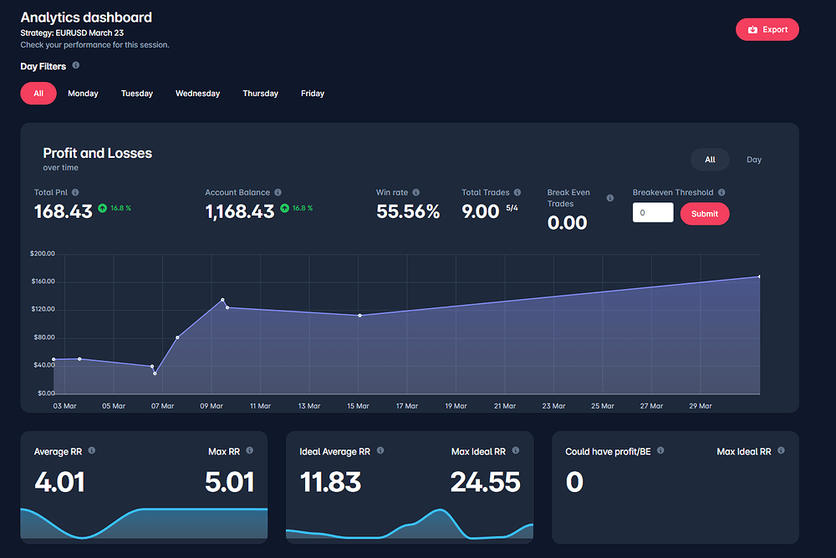The height and width of the screenshot is (558, 836).
Task: Click the green up arrow beside Account Balance value
Action: tap(285, 208)
